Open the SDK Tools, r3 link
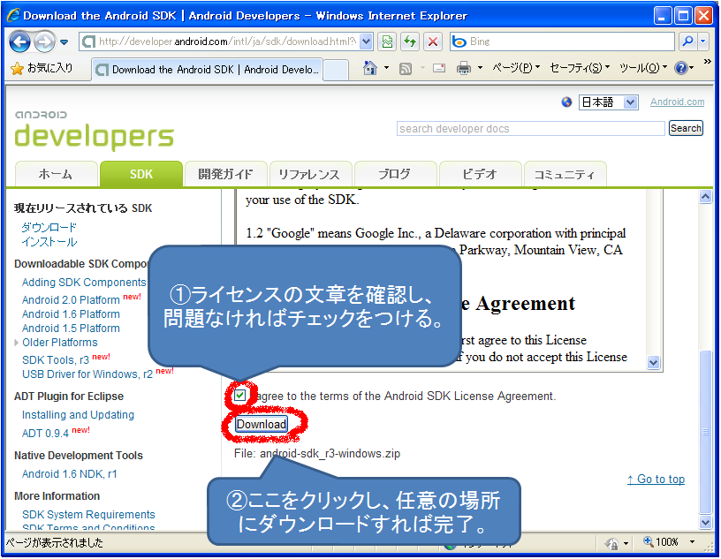Viewport: 721px width, 559px height. tap(56, 360)
